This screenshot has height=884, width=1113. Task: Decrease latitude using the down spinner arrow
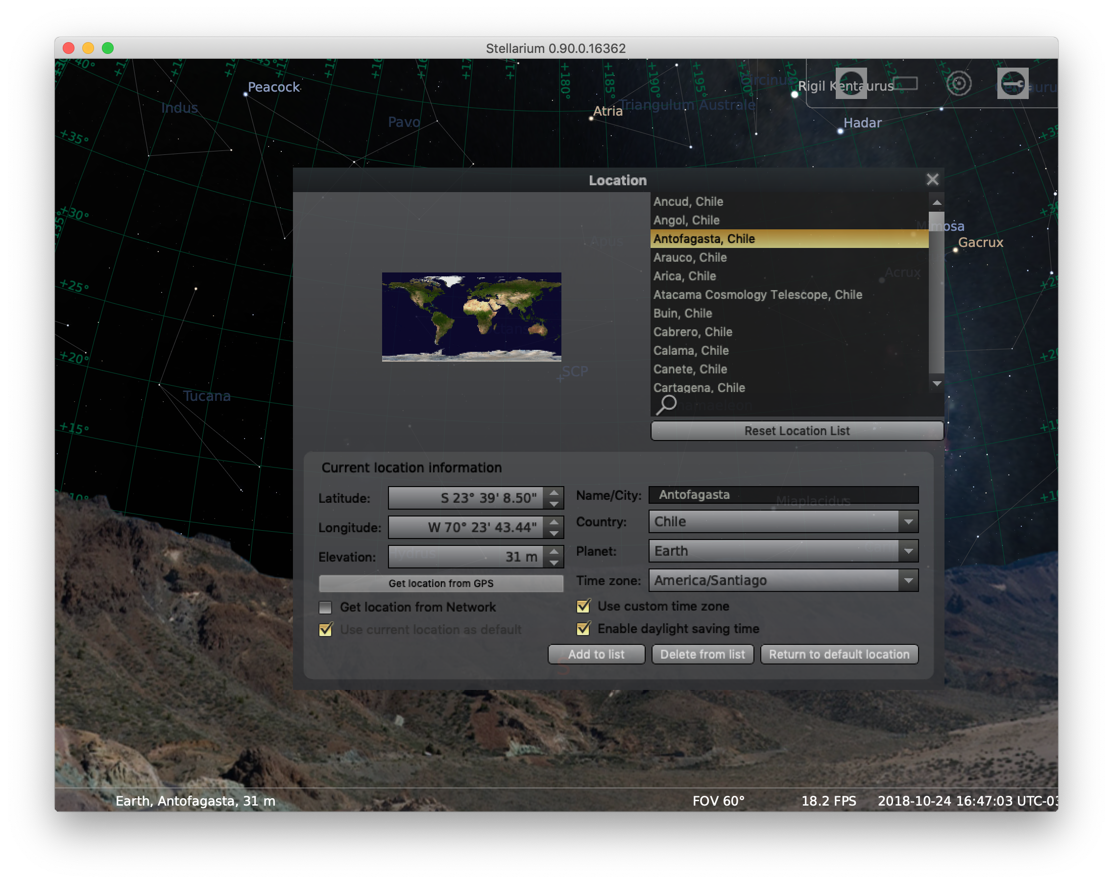554,503
